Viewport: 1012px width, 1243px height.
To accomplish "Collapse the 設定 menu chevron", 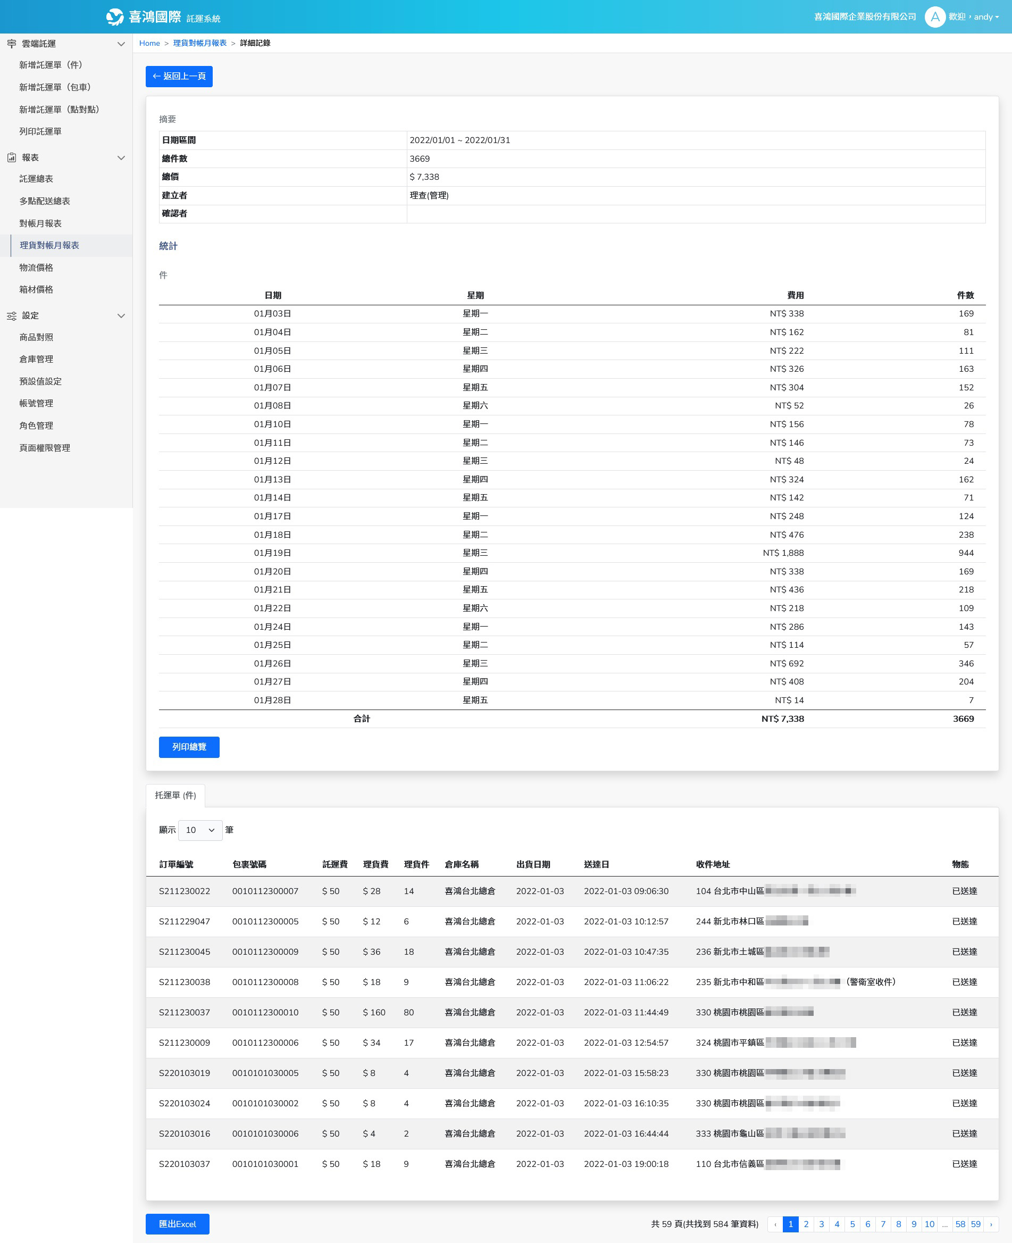I will click(x=121, y=316).
